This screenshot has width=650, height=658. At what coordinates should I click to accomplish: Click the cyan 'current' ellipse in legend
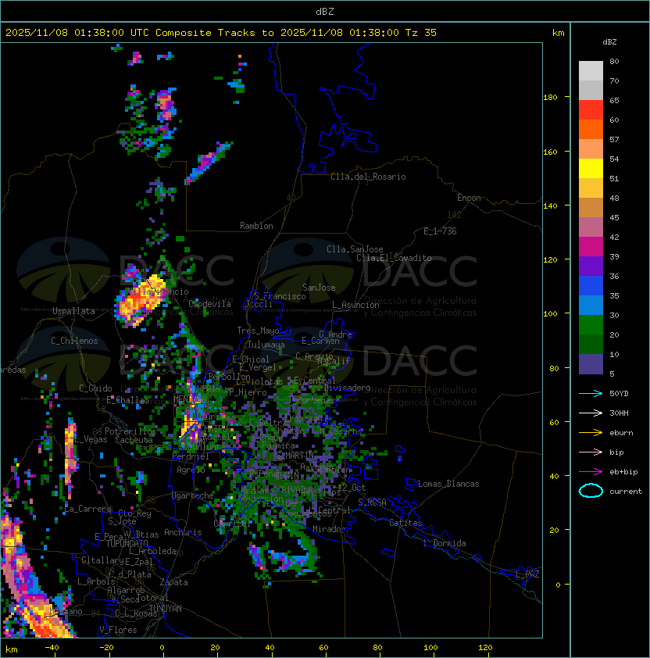click(x=591, y=491)
